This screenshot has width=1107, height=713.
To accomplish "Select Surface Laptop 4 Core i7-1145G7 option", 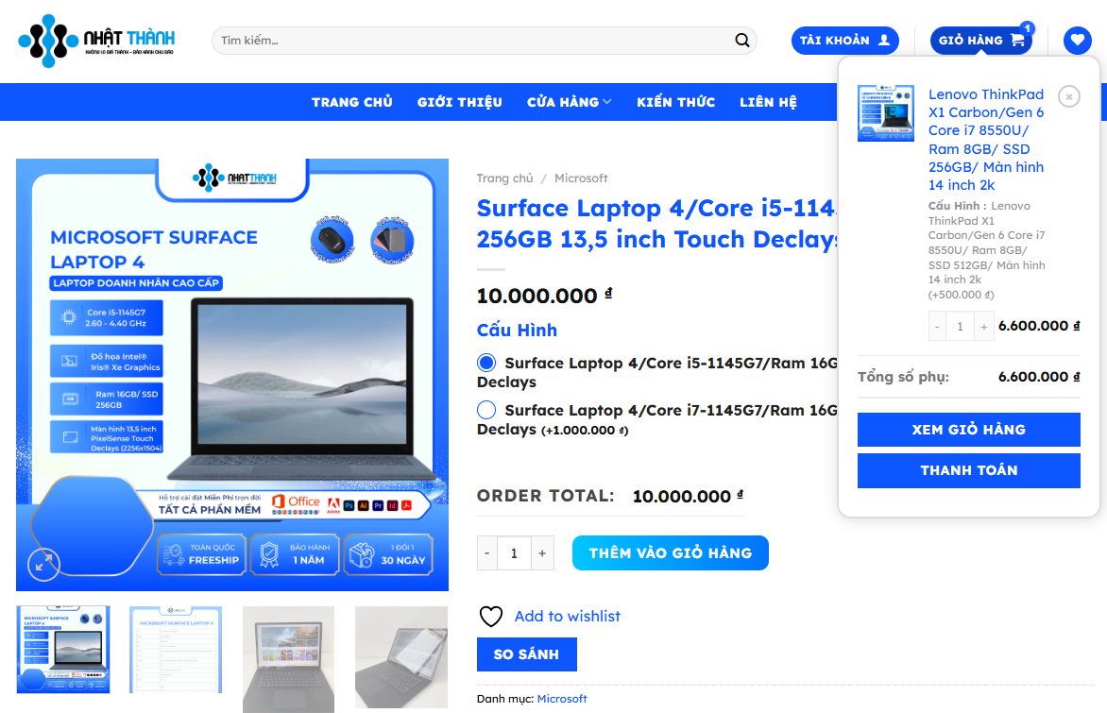I will coord(486,410).
